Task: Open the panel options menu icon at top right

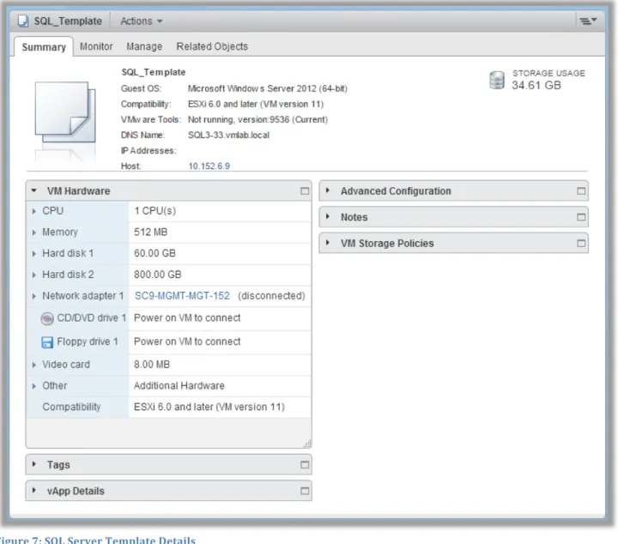Action: pos(588,21)
